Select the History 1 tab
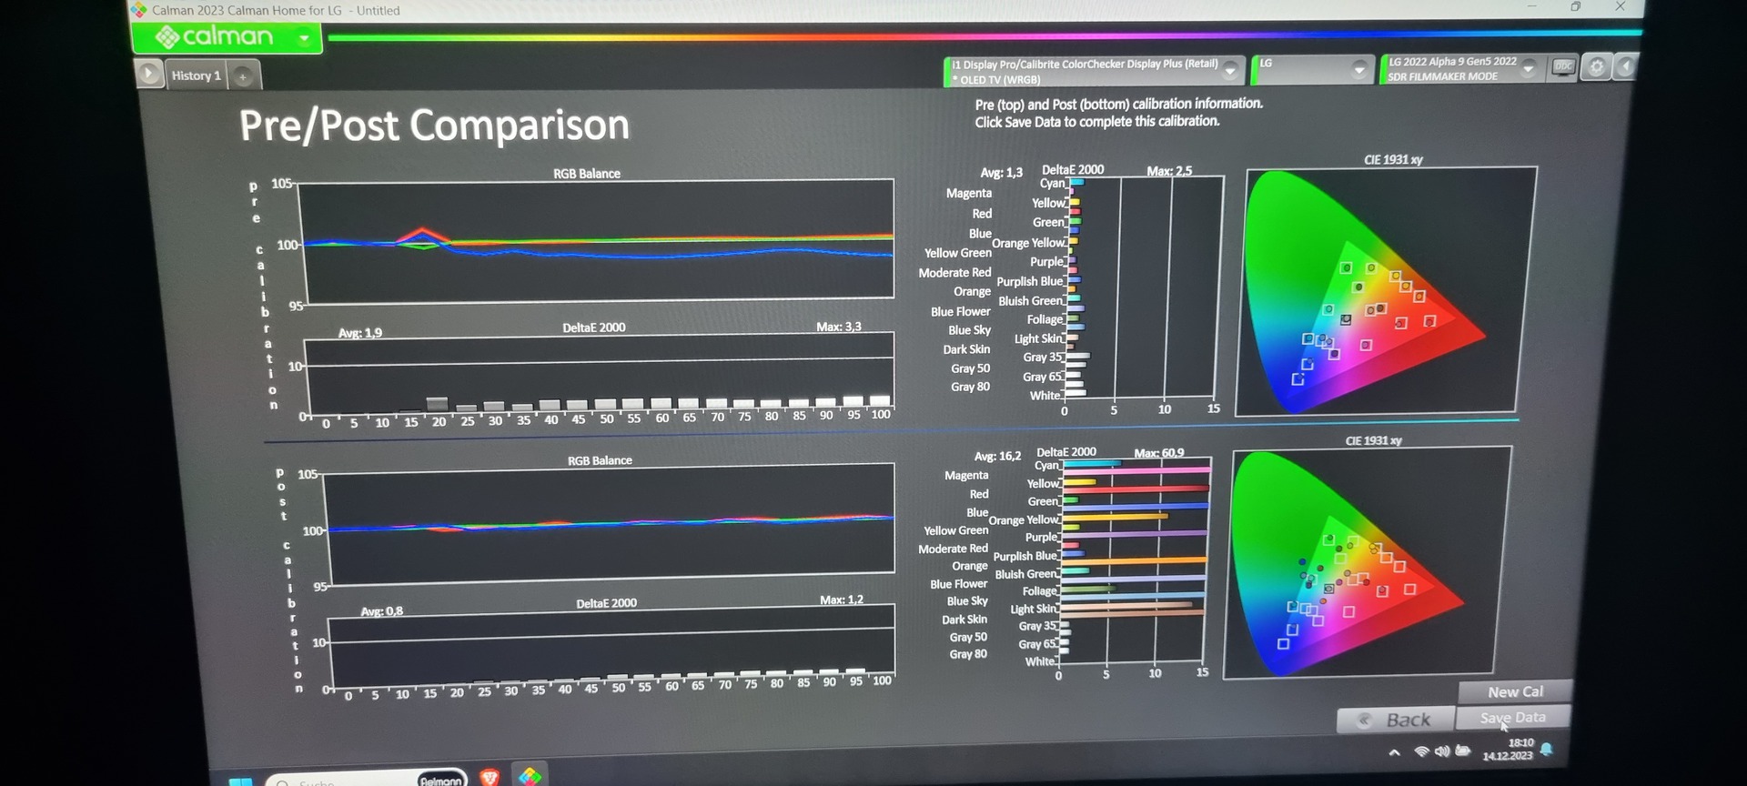This screenshot has height=786, width=1747. coord(197,76)
